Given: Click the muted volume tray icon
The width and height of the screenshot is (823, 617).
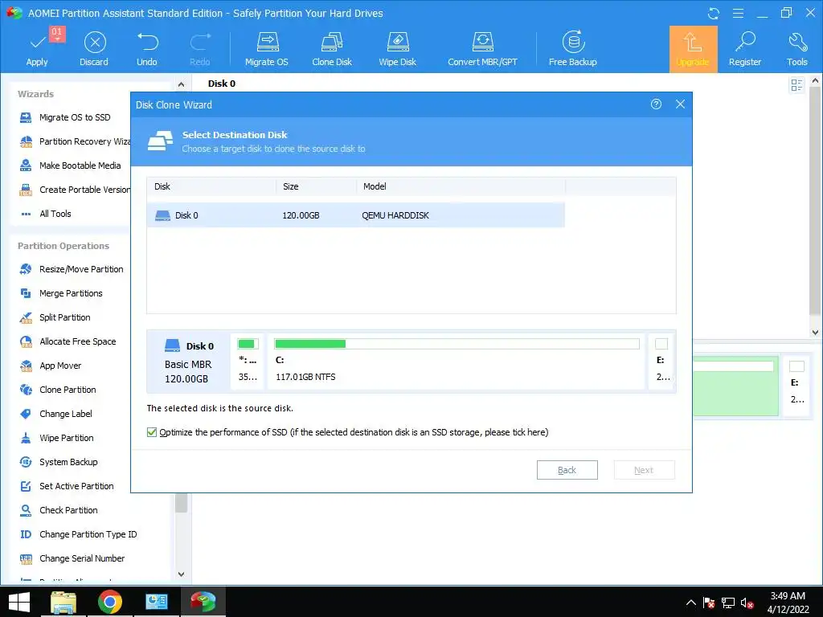Looking at the screenshot, I should [x=747, y=603].
